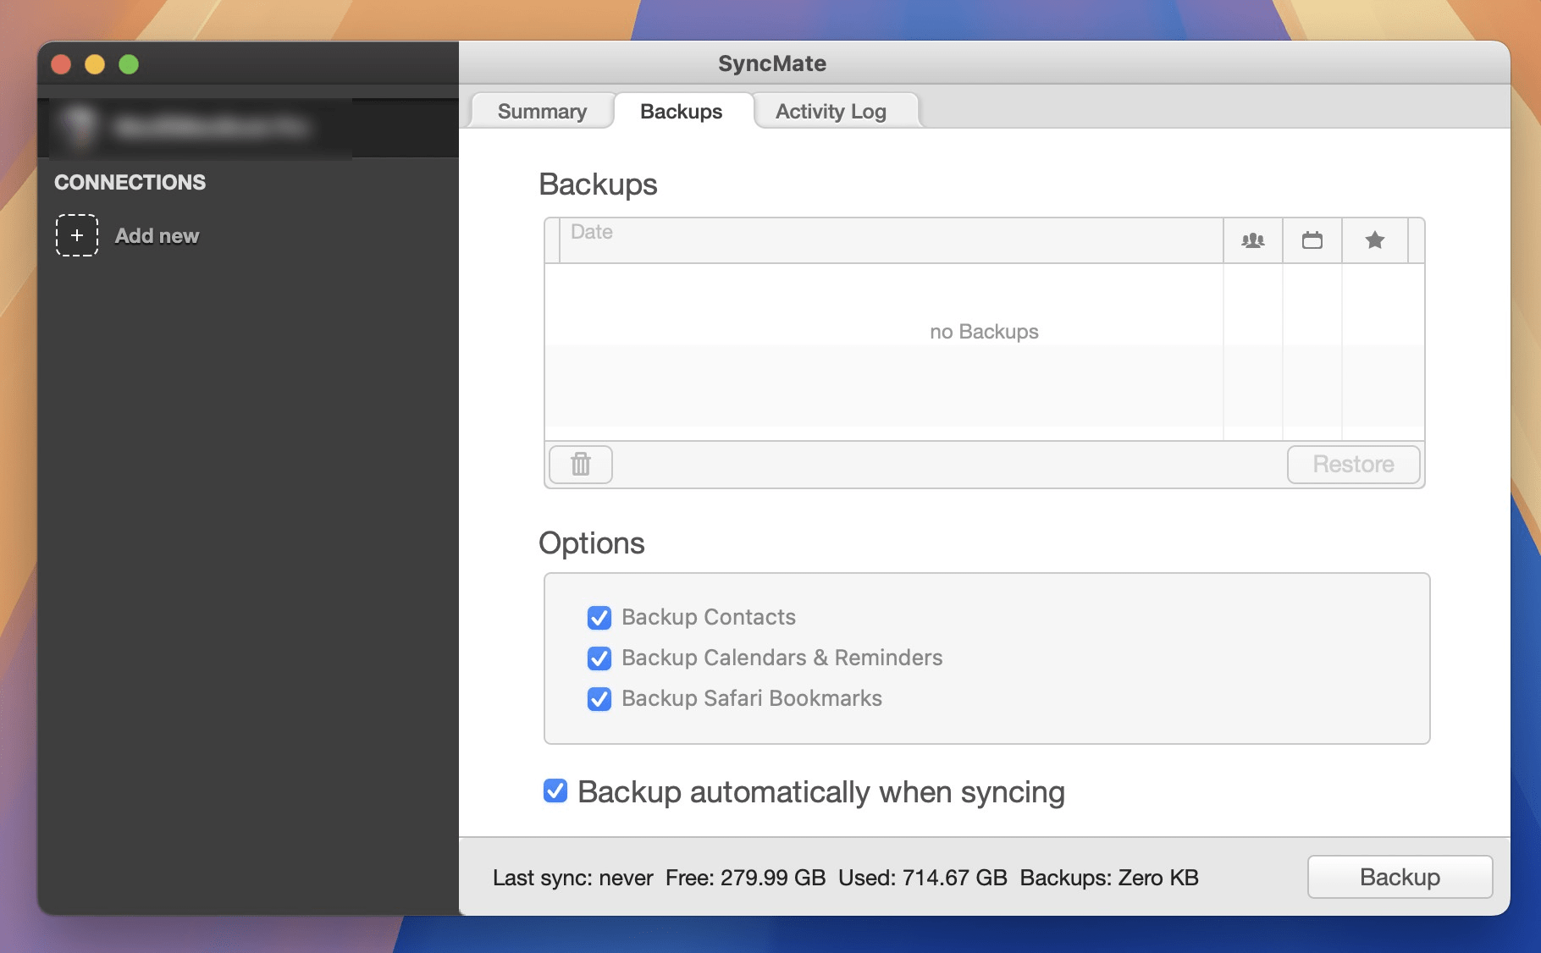Screen dimensions: 1541x953
Task: Click the contacts column icon in backups table
Action: [x=1252, y=240]
